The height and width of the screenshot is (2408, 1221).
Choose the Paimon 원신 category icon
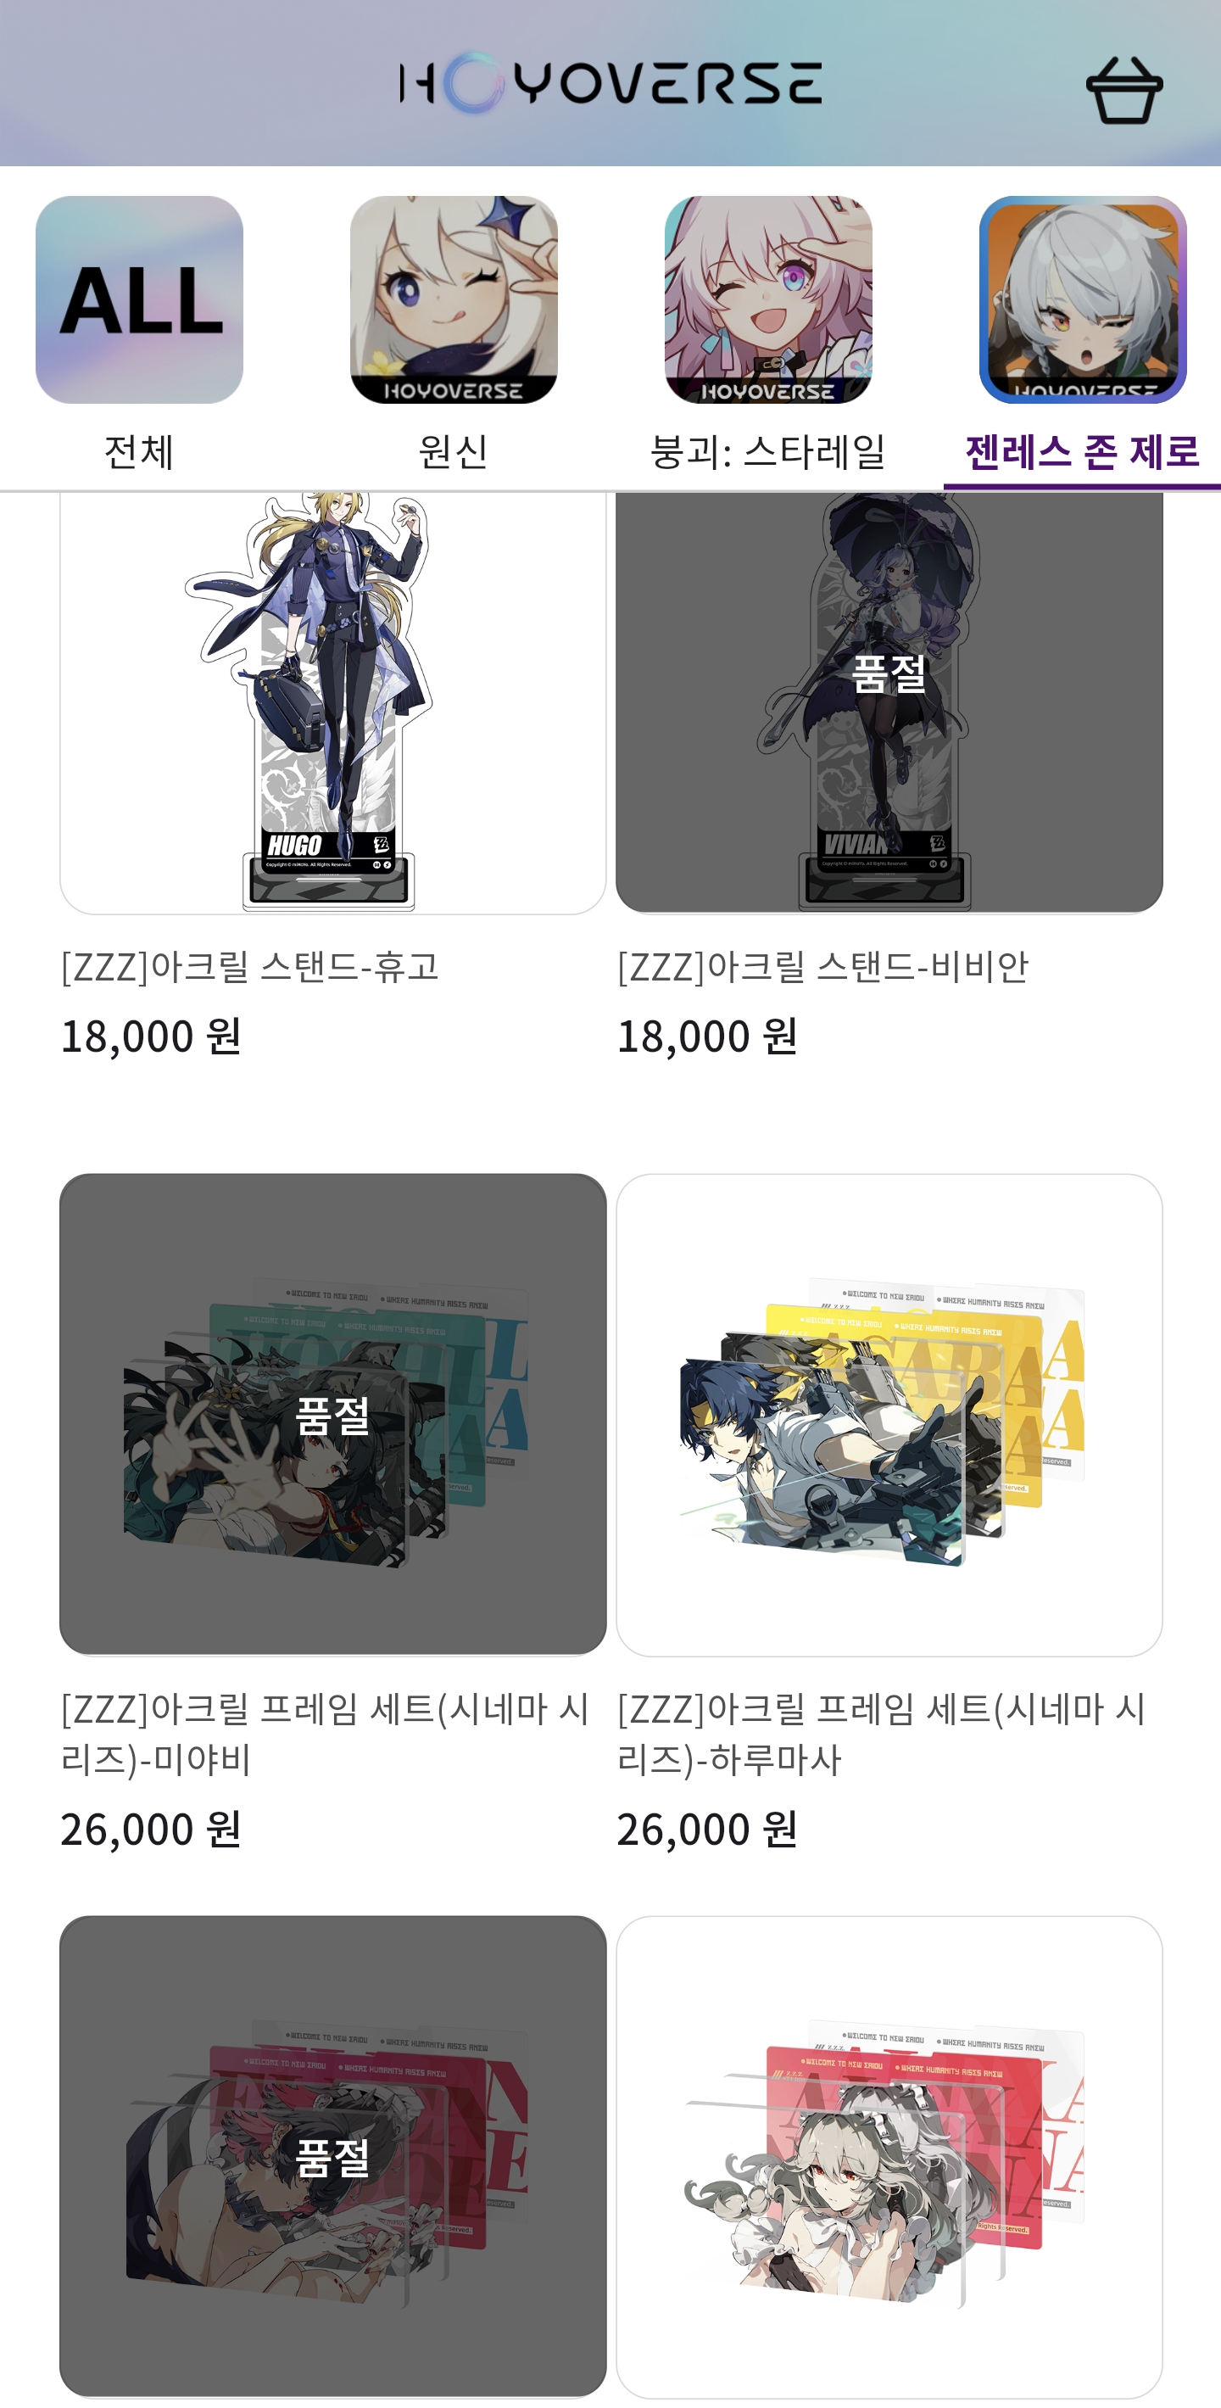[x=454, y=300]
